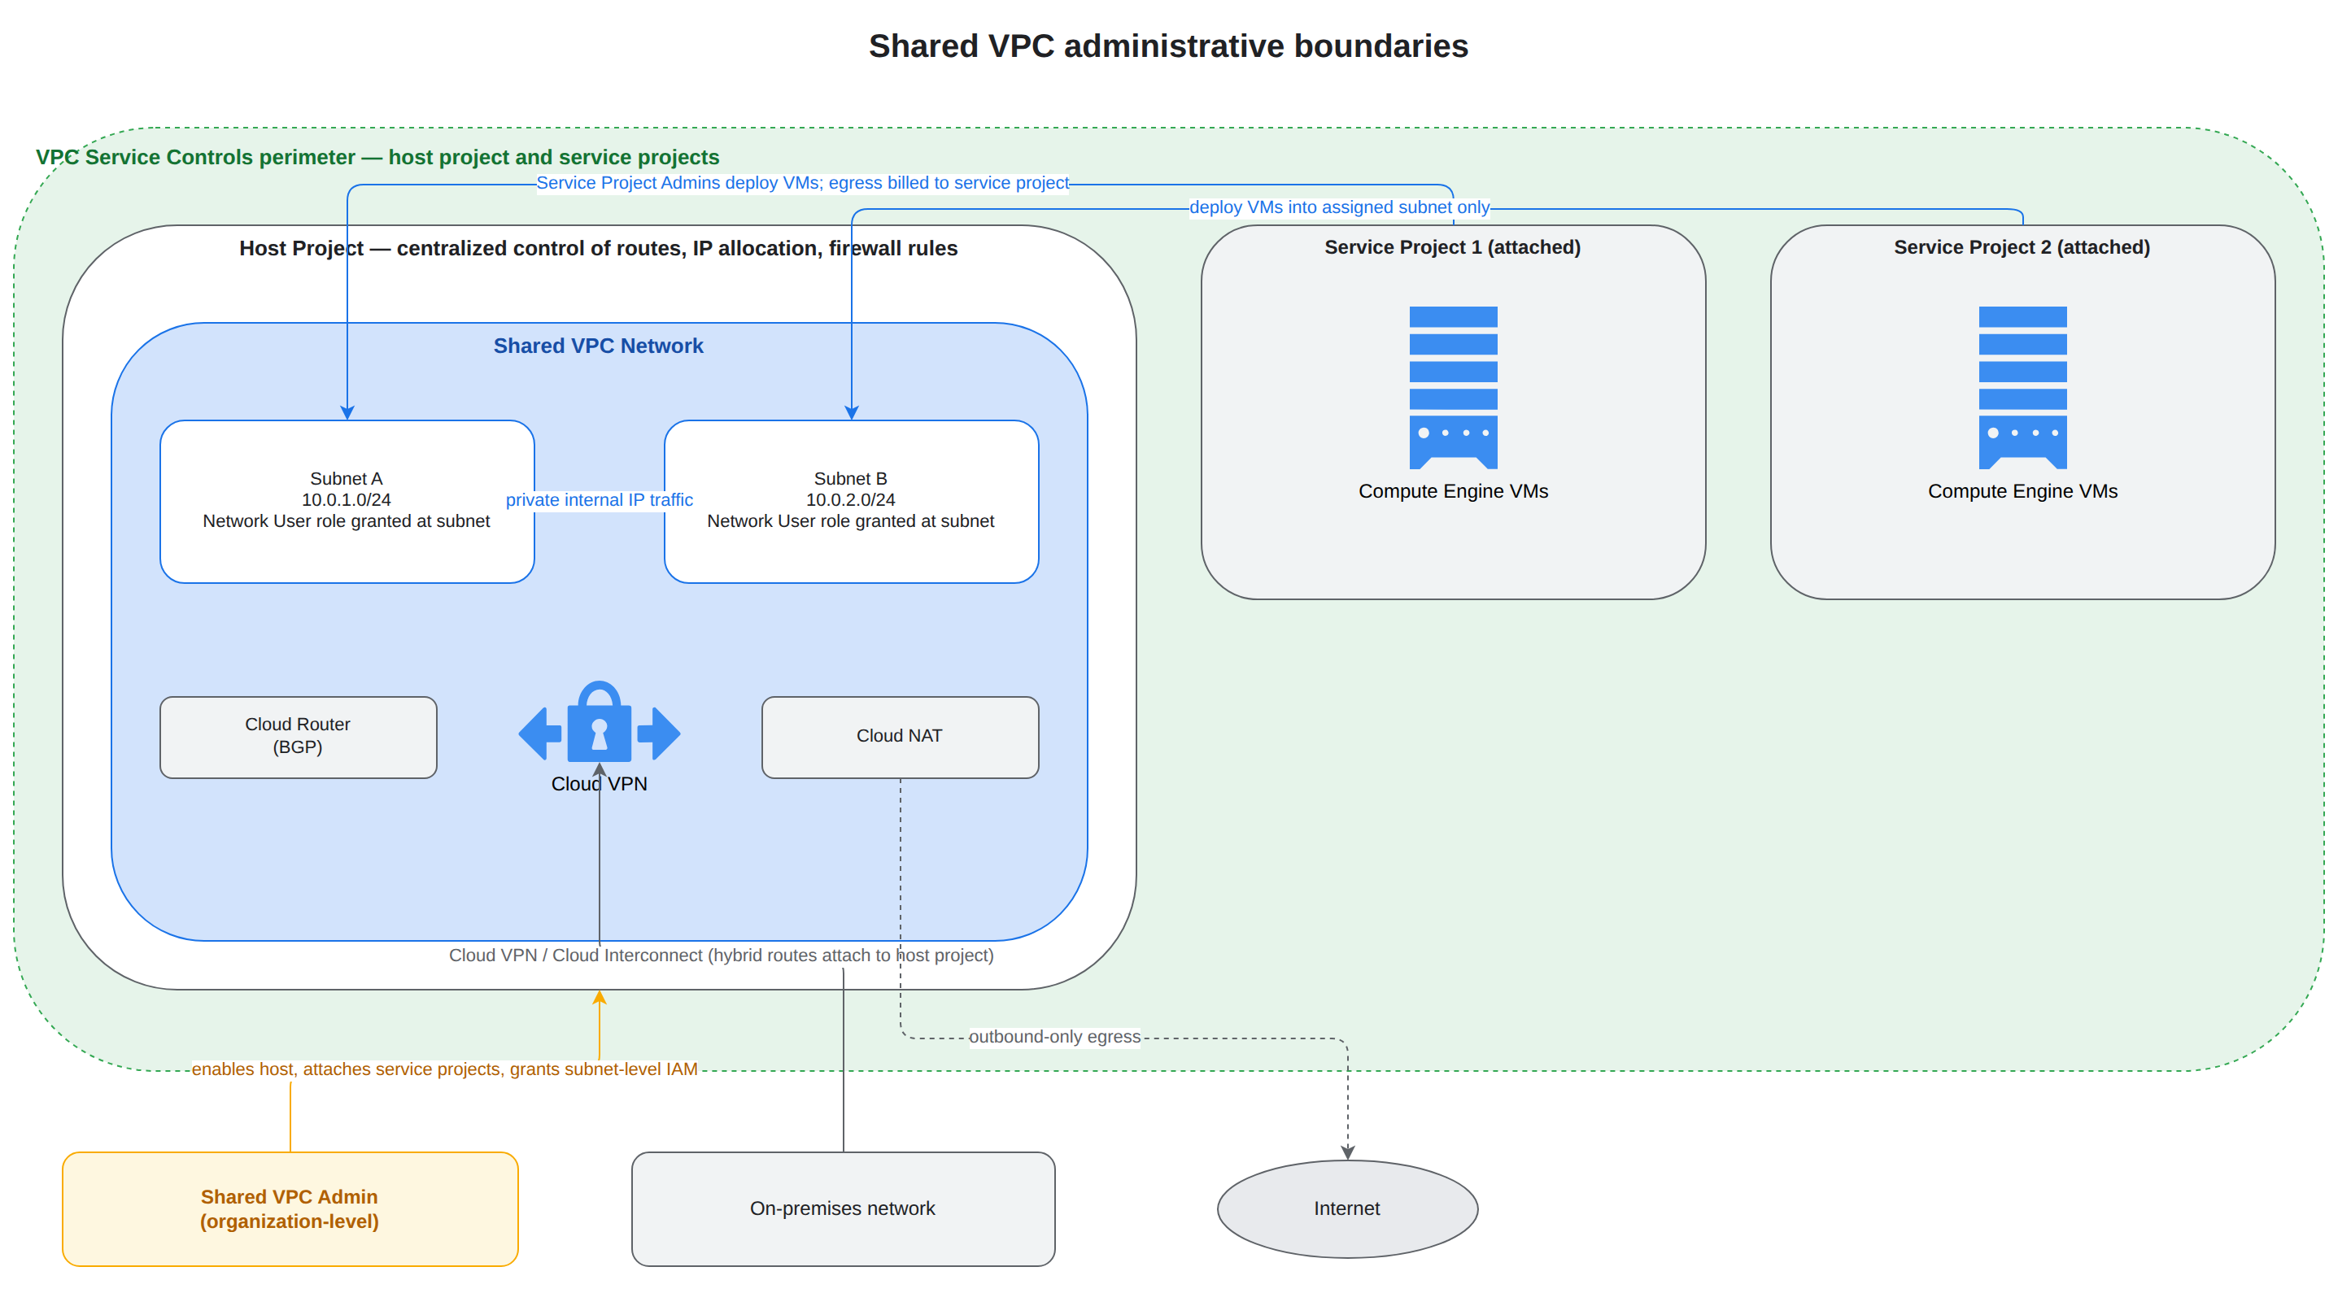2351x1293 pixels.
Task: Click the VPC Service Controls perimeter label
Action: 377,157
